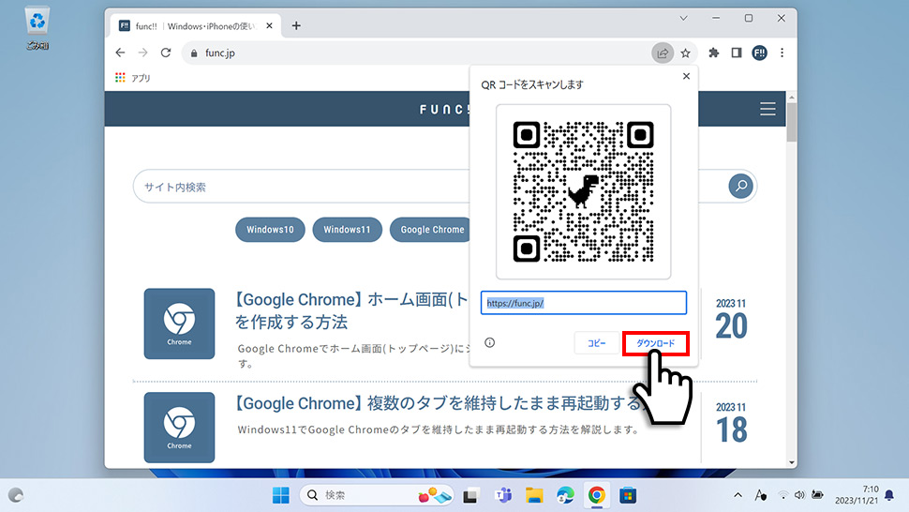
Task: Click the page scrollbar down arrow
Action: (791, 462)
